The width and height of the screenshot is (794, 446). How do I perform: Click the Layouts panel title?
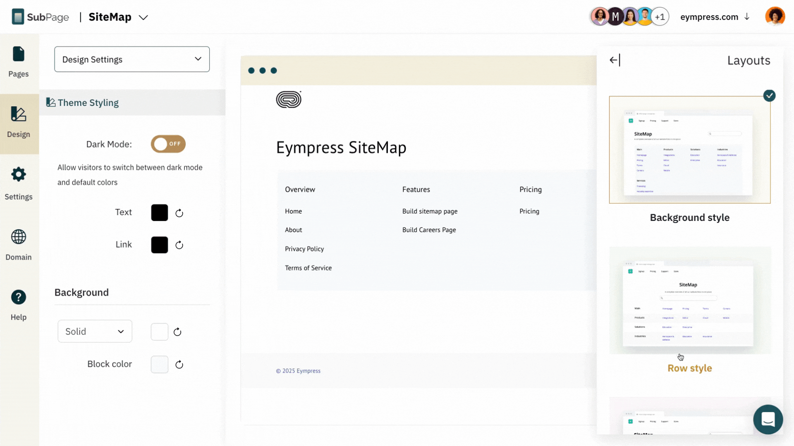(749, 61)
